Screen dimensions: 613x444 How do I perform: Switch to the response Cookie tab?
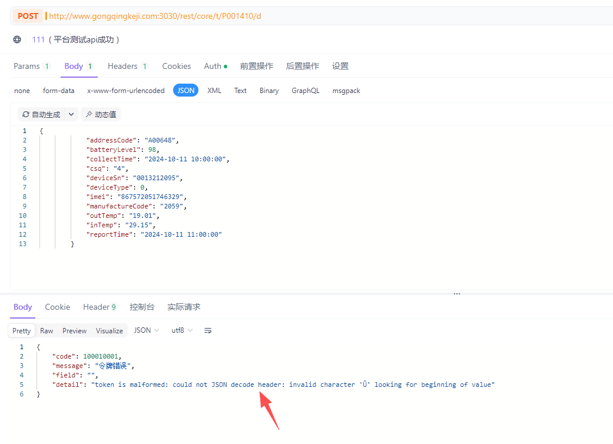57,307
